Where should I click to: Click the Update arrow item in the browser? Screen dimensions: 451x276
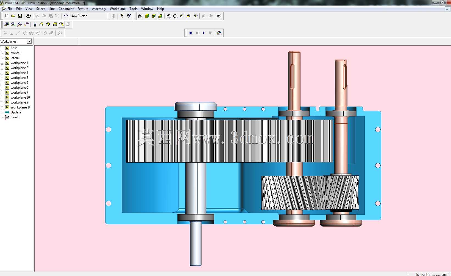(x=16, y=112)
